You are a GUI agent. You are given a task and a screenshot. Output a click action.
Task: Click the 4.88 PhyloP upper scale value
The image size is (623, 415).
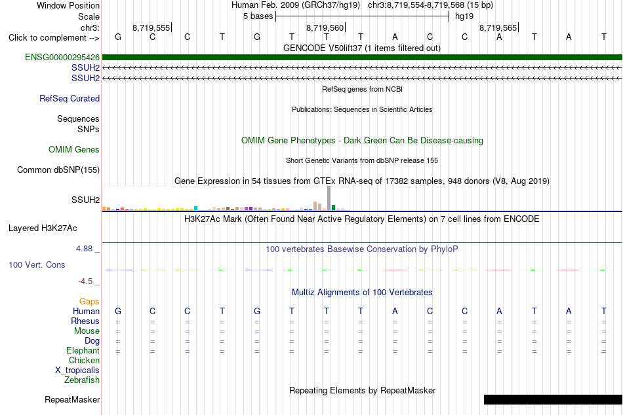click(84, 249)
